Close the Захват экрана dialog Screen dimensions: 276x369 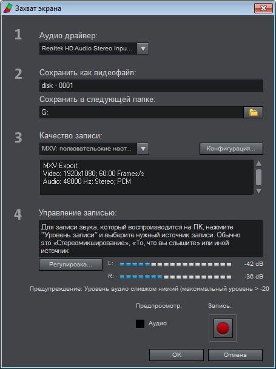click(x=263, y=8)
